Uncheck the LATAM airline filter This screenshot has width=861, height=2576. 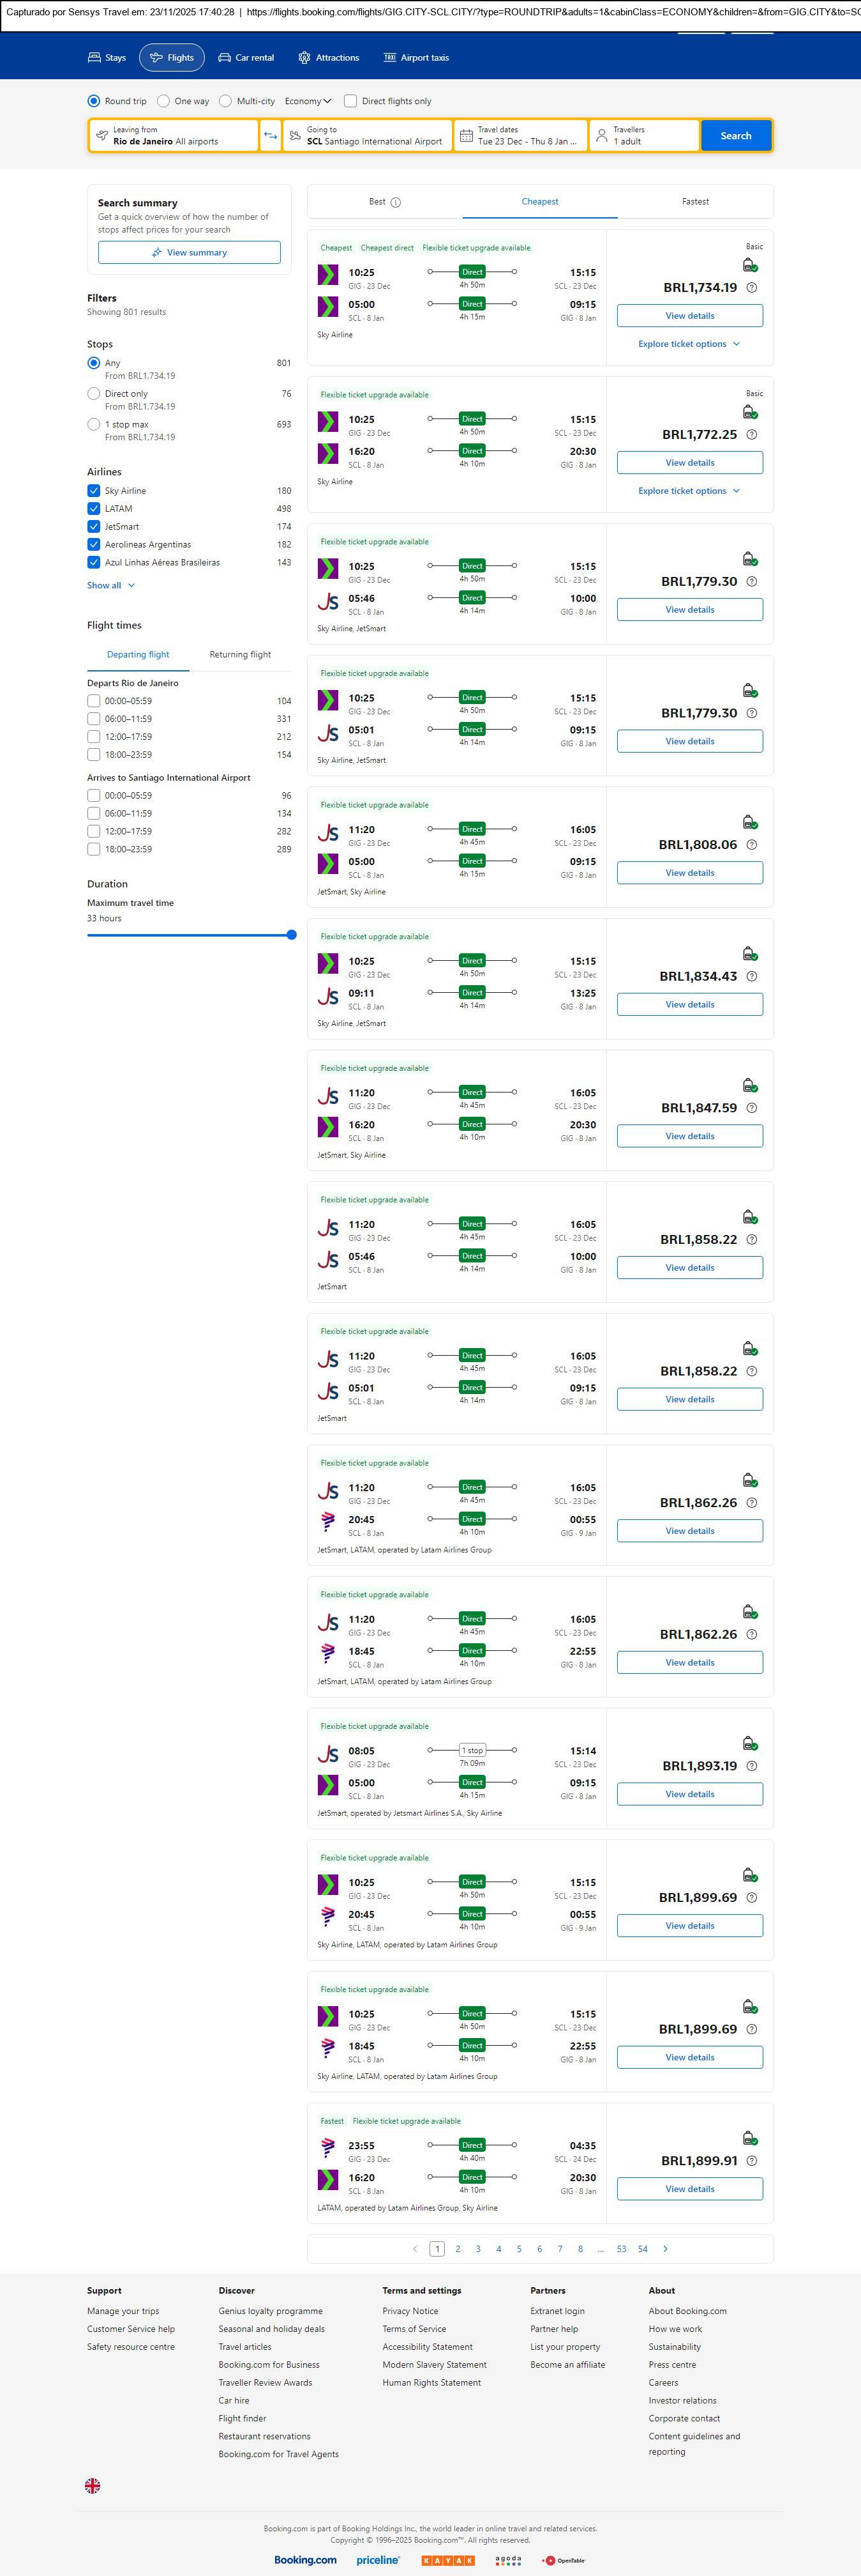pyautogui.click(x=94, y=509)
